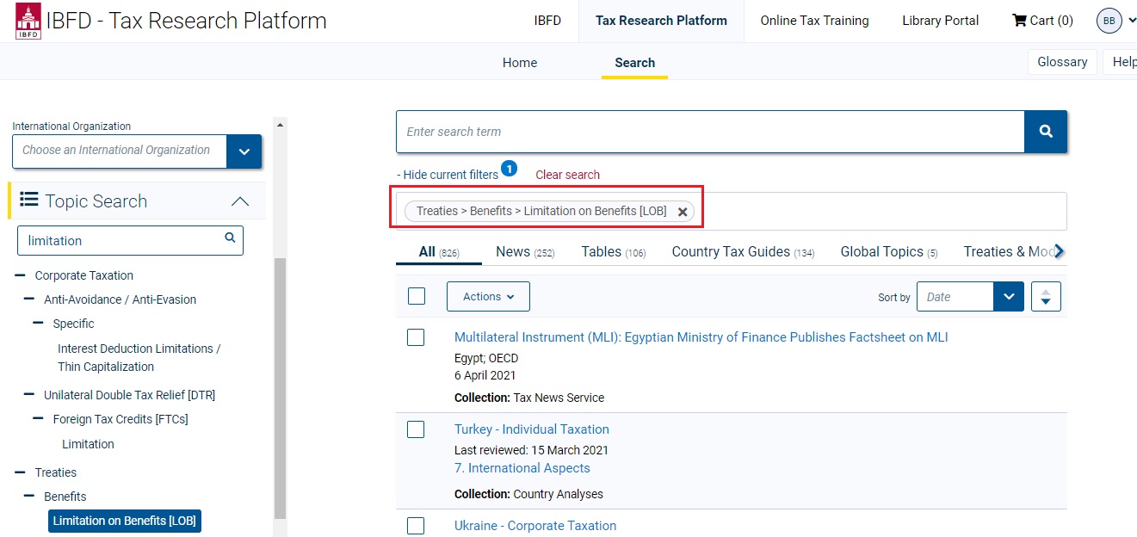Collapse the Anti-Avoidance / Anti-Evasion node
This screenshot has width=1137, height=537.
[x=29, y=299]
